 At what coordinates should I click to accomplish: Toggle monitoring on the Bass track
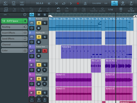click(x=44, y=70)
